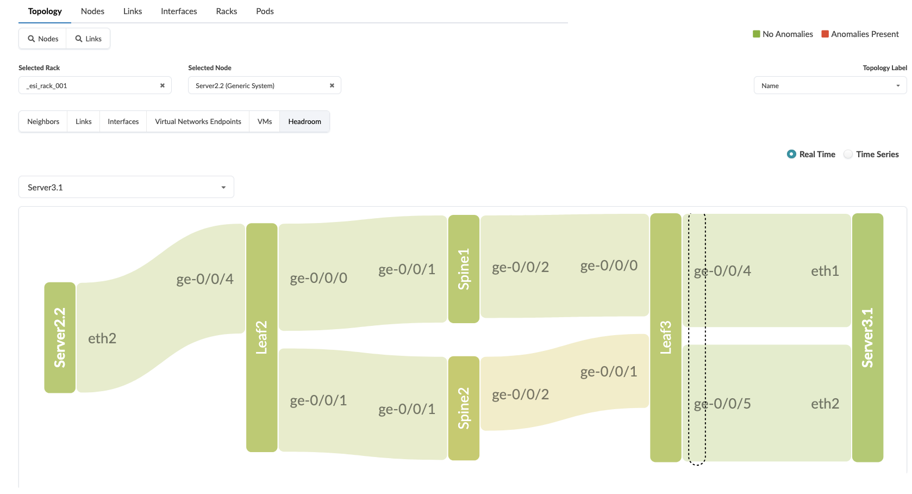Select the Leaf2 node in diagram
This screenshot has height=494, width=912.
(262, 337)
